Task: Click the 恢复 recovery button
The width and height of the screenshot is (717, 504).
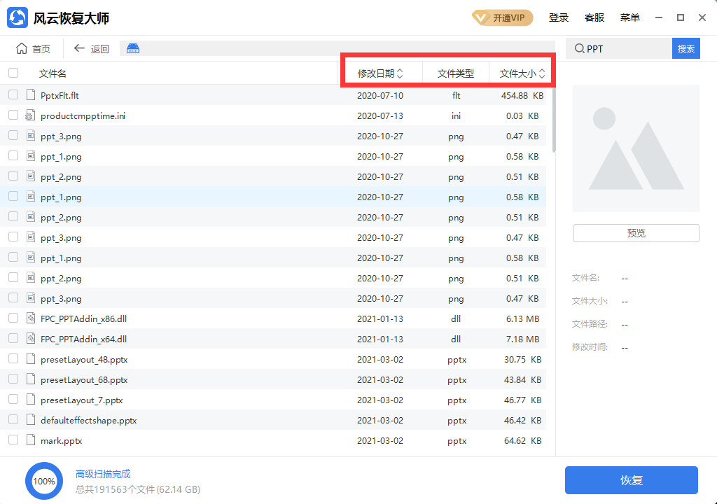Action: (631, 480)
